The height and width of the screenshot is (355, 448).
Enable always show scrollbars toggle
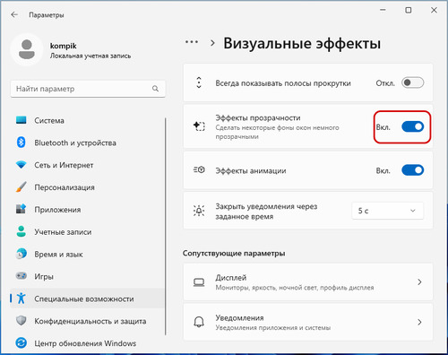click(x=413, y=82)
